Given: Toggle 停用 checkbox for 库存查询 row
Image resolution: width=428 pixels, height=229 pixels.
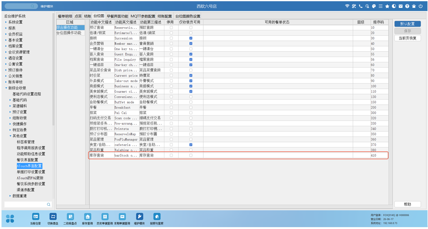Looking at the screenshot, I should click(171, 155).
